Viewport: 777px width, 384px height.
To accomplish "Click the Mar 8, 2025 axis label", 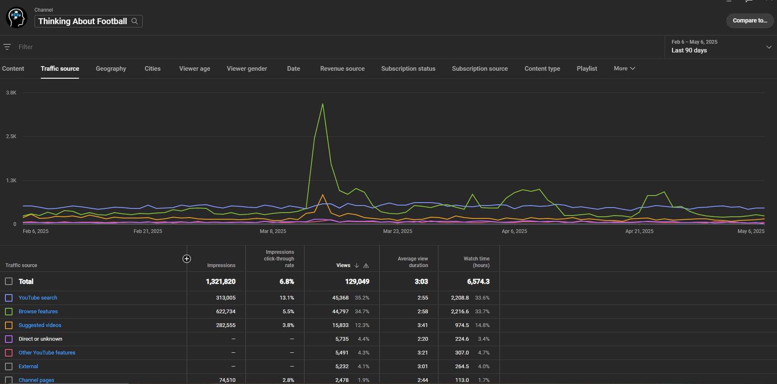I will click(273, 231).
